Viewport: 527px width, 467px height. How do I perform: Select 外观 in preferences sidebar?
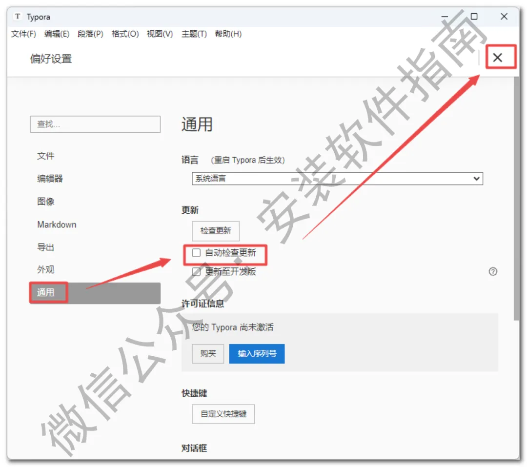coord(95,270)
